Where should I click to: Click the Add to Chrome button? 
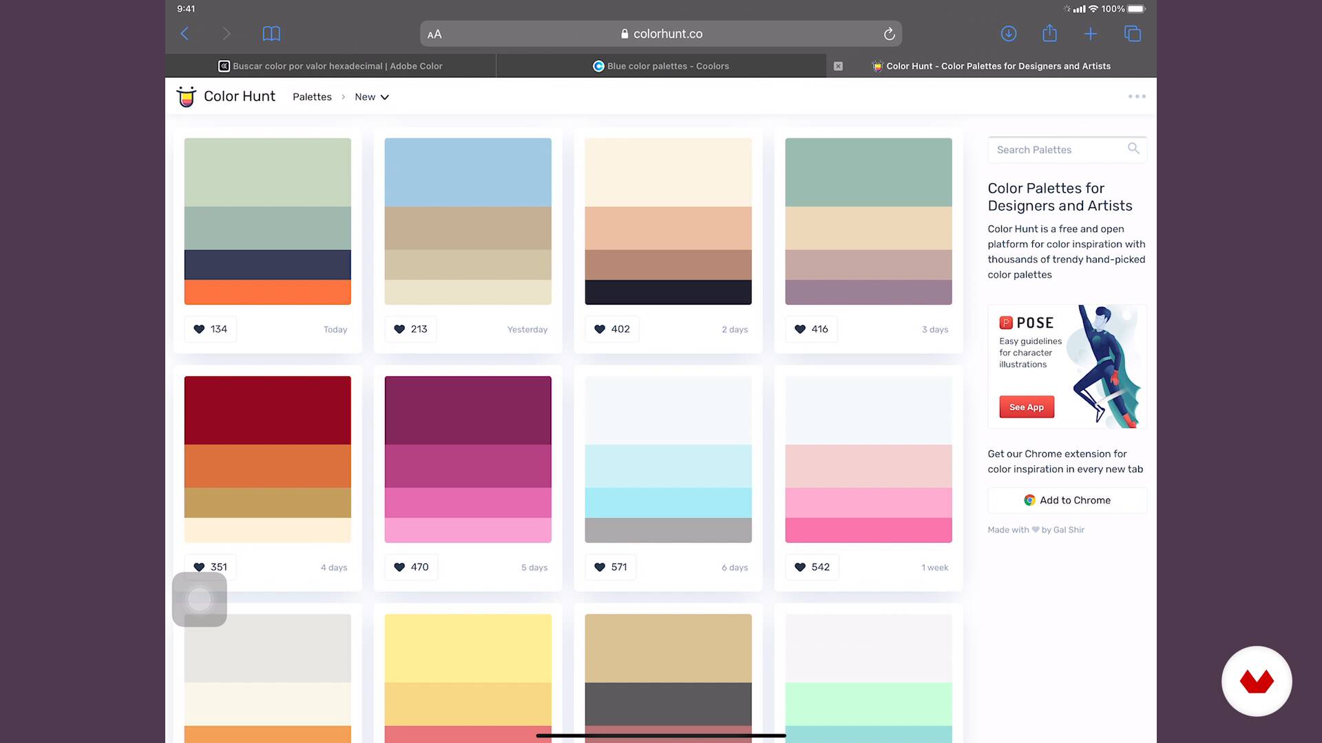point(1067,500)
